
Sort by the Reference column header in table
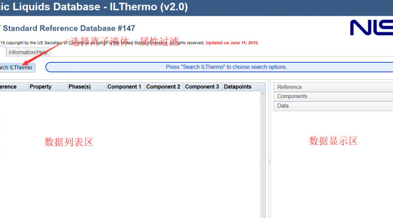(14, 87)
